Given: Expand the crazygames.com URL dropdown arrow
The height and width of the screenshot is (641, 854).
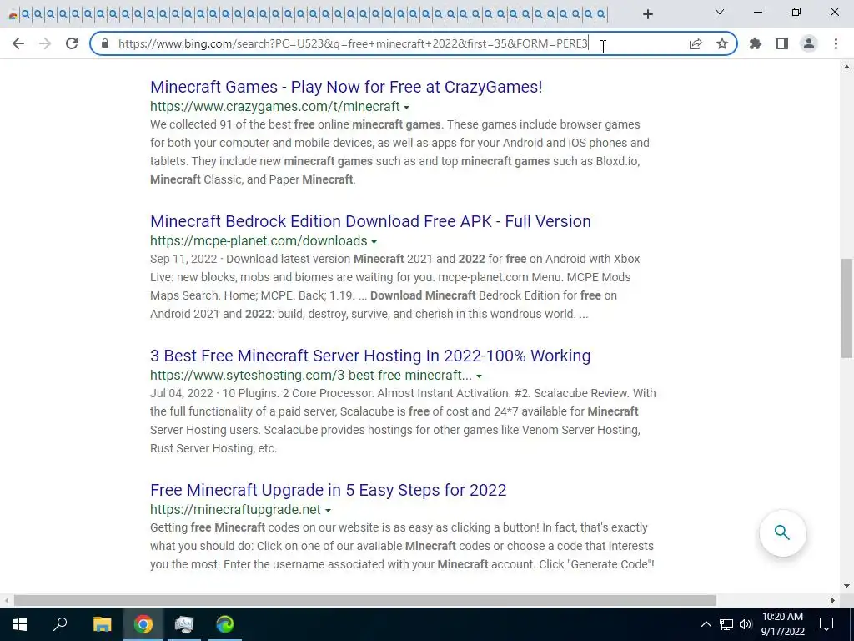Looking at the screenshot, I should [406, 108].
